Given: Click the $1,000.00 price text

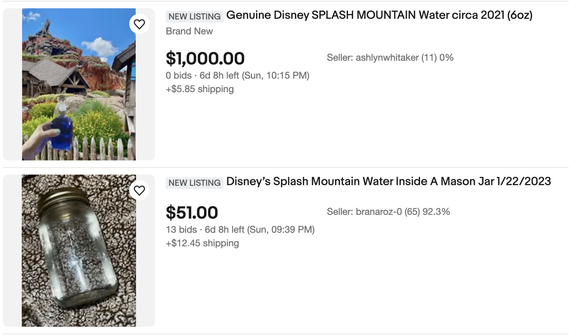Looking at the screenshot, I should (x=205, y=58).
